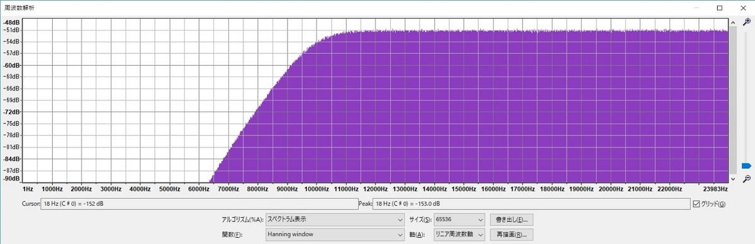Open the 軸 dropdown showing リニア周波数軸
755x244 pixels.
pos(460,235)
